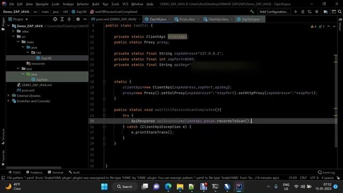Open the Project Structure icon
This screenshot has width=343, height=193.
(325, 12)
